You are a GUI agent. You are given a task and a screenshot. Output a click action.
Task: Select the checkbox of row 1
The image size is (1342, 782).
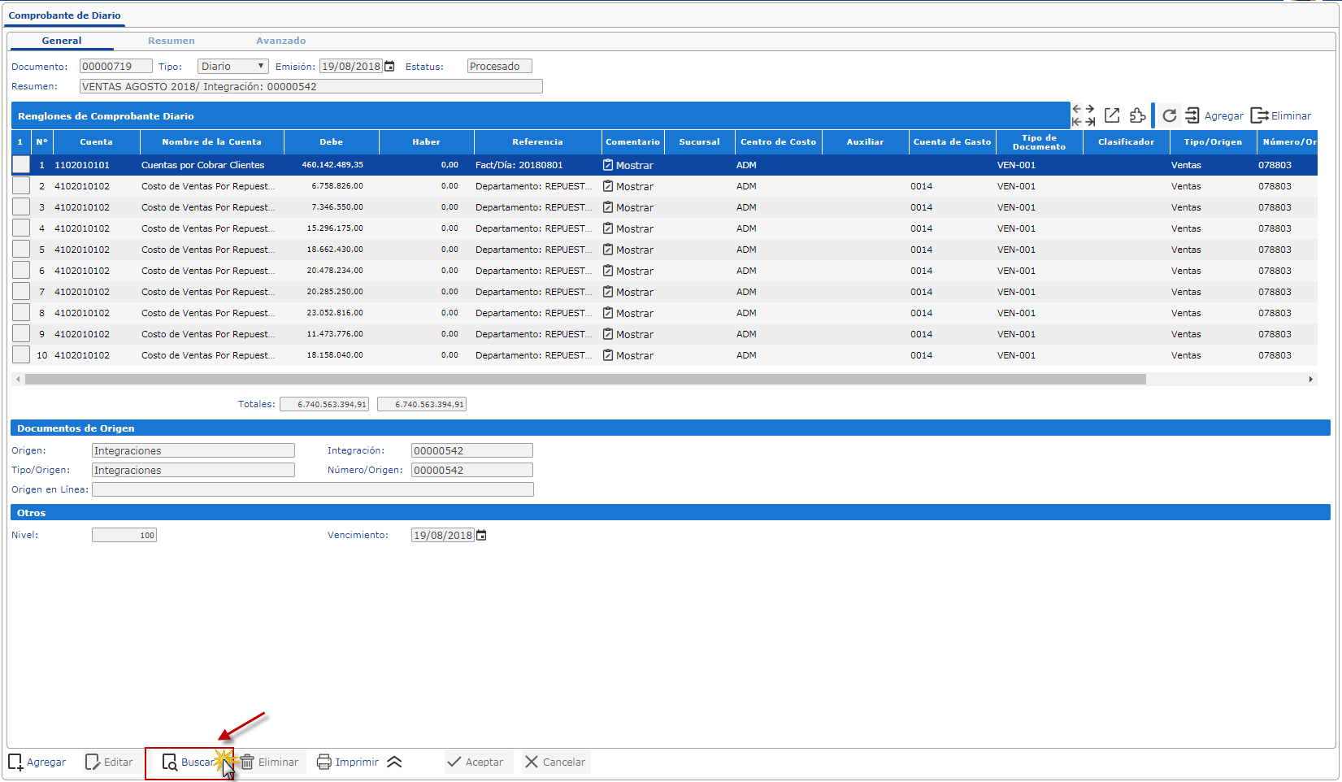21,164
